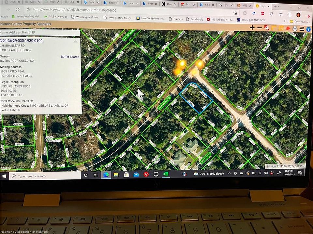Screen dimensions: 313x234
Task: Open the Form Simplicity bookmark
Action: coord(26,16)
